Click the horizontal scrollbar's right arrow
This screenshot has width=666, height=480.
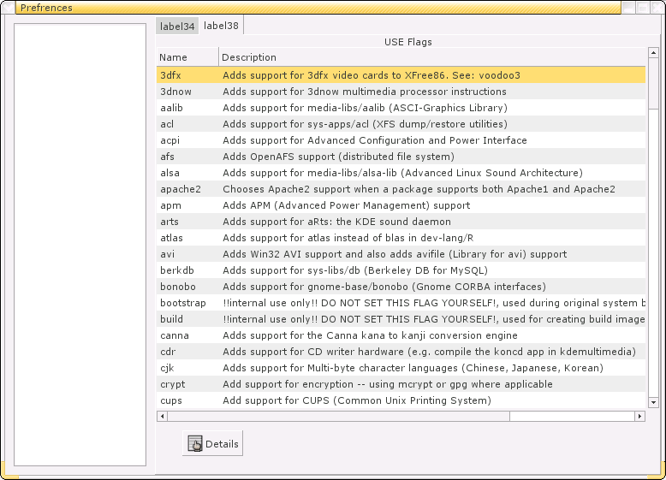tap(639, 417)
